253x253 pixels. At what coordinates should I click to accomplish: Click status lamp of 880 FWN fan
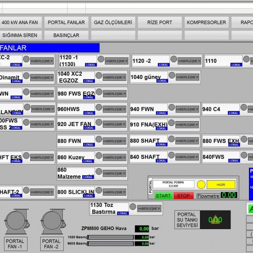click(99, 139)
